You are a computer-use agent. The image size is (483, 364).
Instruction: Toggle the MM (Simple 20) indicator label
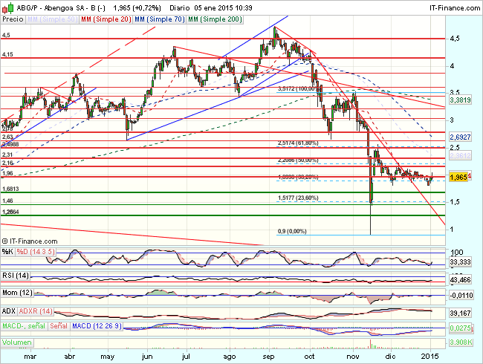pyautogui.click(x=106, y=19)
